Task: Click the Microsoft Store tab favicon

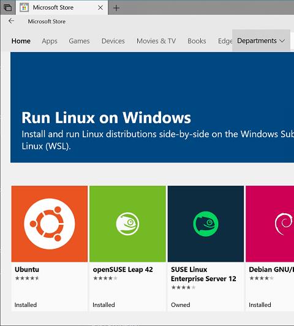Action: (x=24, y=8)
